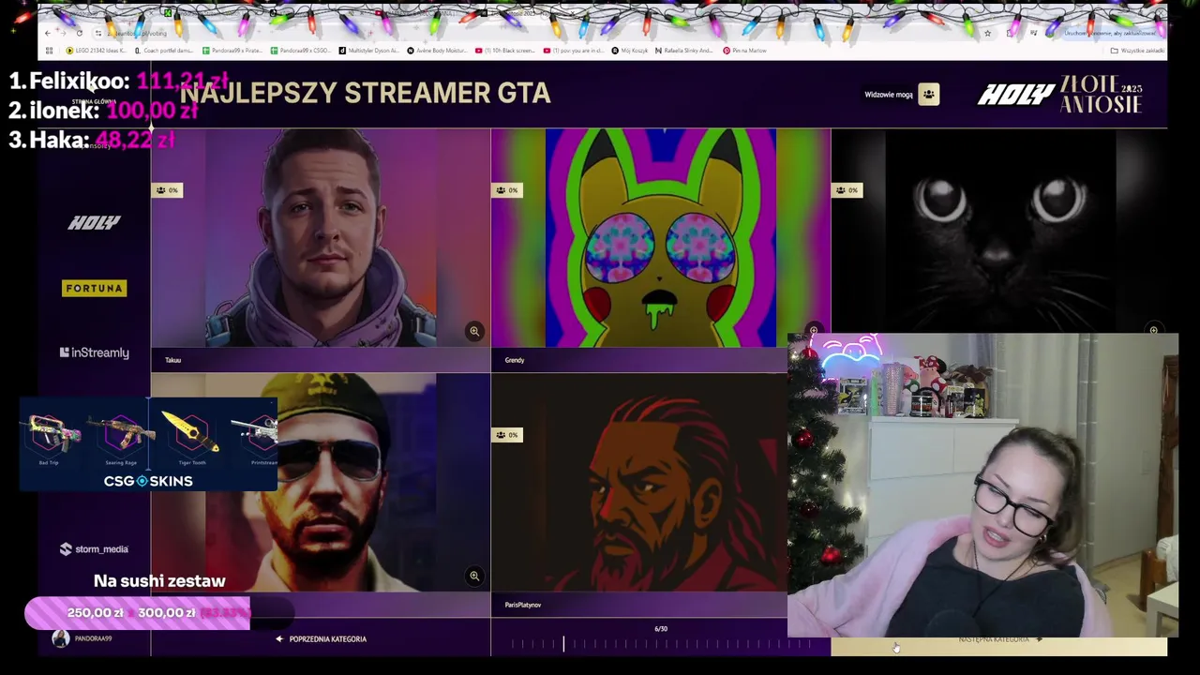Open the Pandoraa99 x Pirate bookmark
1200x675 pixels.
point(233,51)
